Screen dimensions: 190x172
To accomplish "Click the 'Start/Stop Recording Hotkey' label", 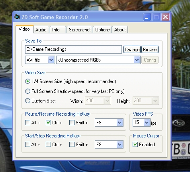I will point(53,136).
